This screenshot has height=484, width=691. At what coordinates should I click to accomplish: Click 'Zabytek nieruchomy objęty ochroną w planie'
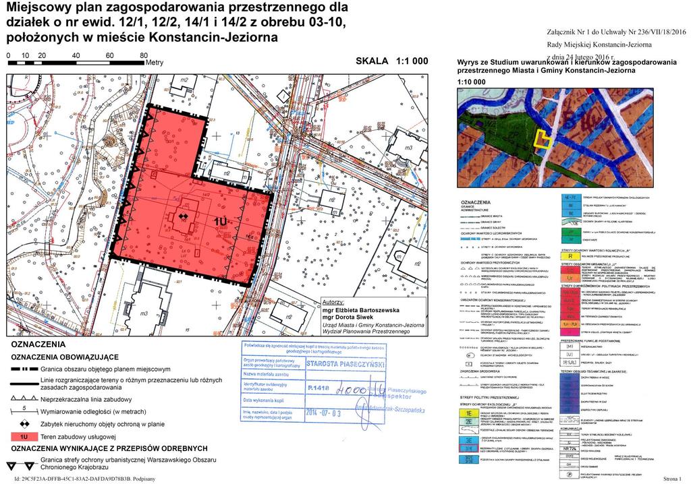(103, 424)
